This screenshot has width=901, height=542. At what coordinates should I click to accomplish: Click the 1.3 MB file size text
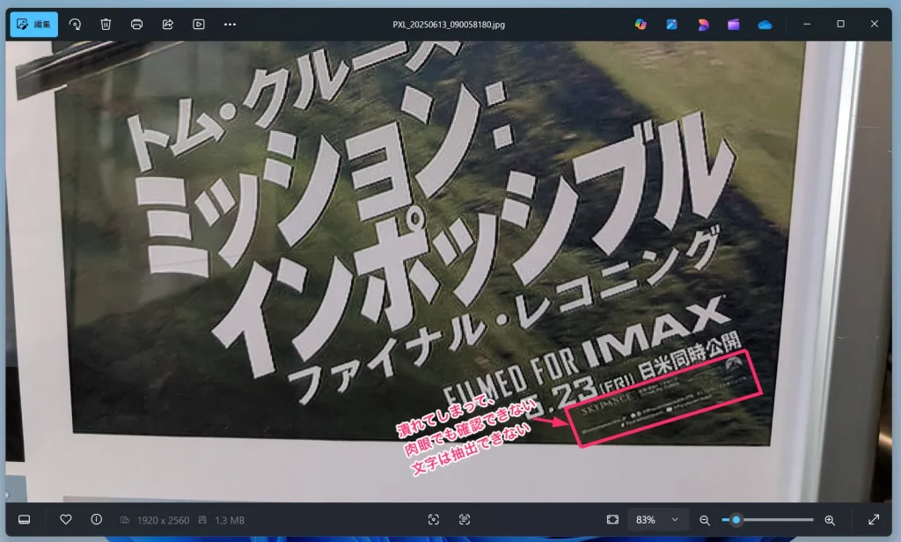[x=230, y=520]
